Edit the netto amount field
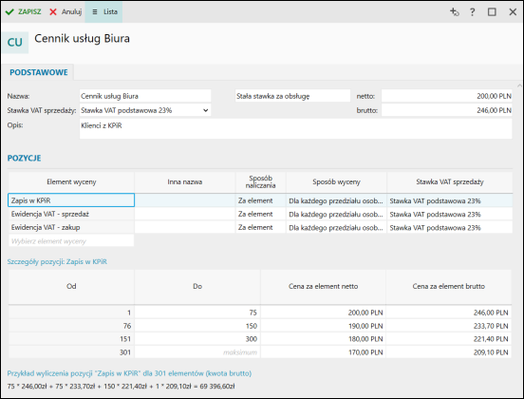 [x=446, y=96]
